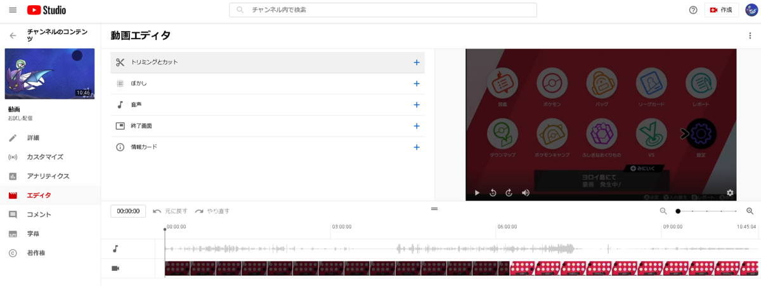Screen dimensions: 761x286
Task: Open the editor three-dot options menu
Action: (750, 35)
